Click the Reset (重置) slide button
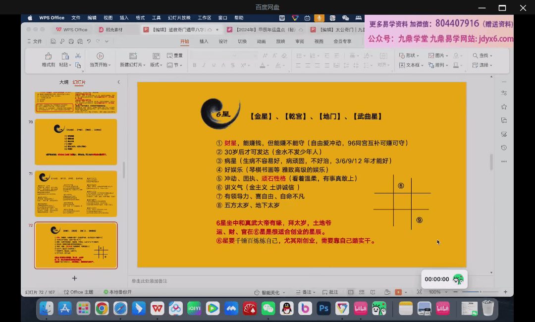The width and height of the screenshot is (535, 322). (175, 55)
